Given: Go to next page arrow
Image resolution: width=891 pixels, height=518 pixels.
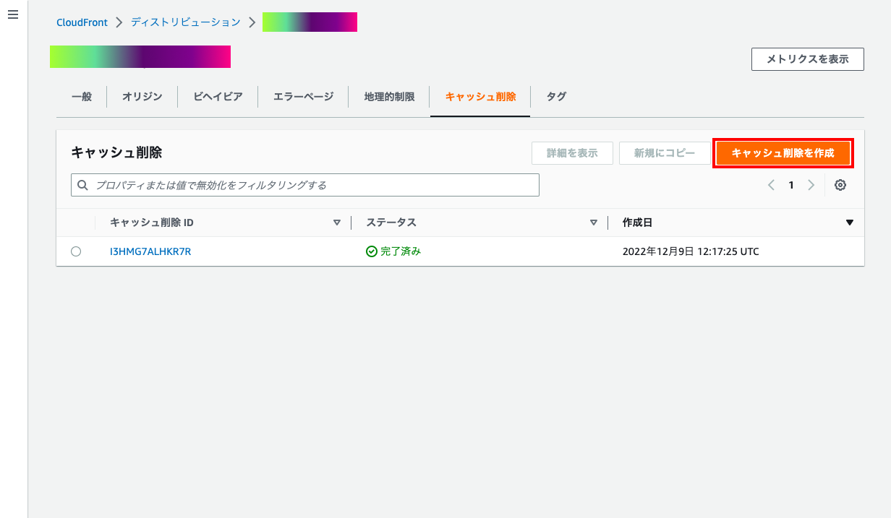Looking at the screenshot, I should coord(811,185).
